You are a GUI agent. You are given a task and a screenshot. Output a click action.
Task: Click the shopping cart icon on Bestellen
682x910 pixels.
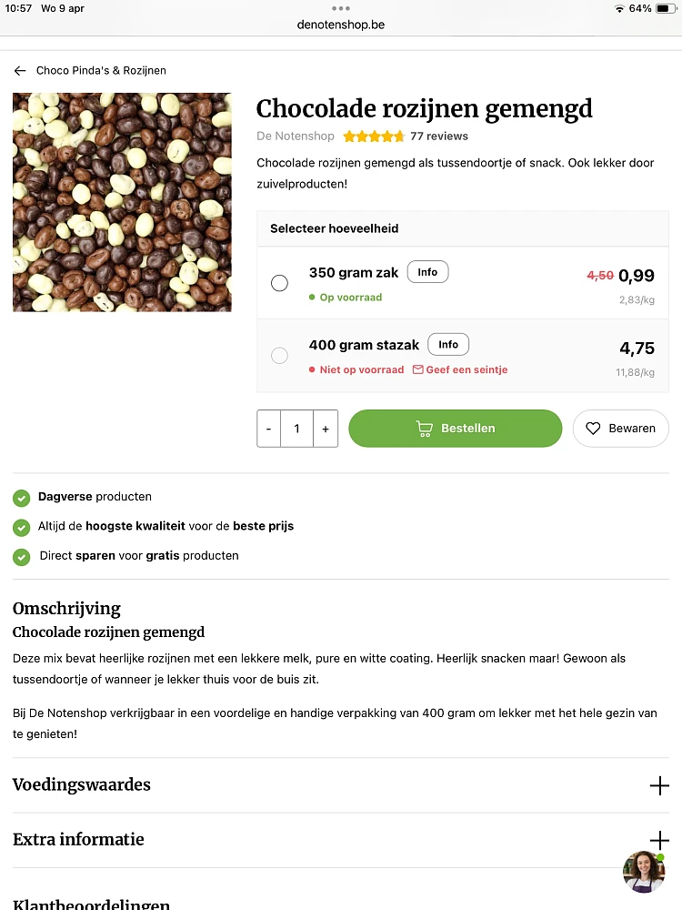click(x=424, y=429)
